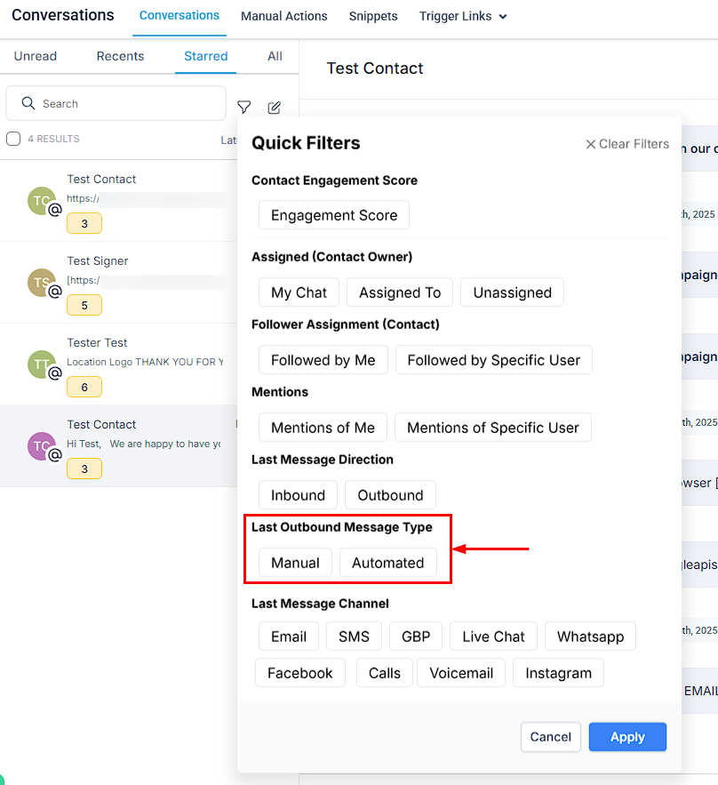Image resolution: width=718 pixels, height=785 pixels.
Task: Switch to the Unread tab
Action: [x=35, y=56]
